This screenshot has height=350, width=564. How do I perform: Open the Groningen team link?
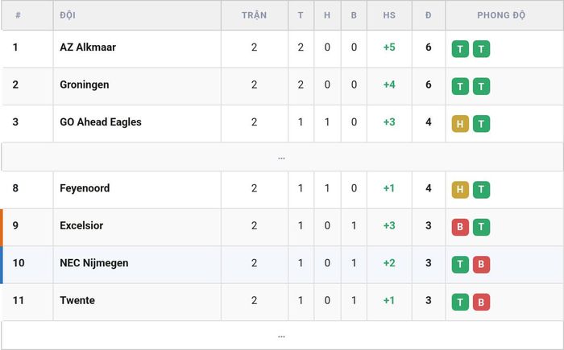point(84,84)
